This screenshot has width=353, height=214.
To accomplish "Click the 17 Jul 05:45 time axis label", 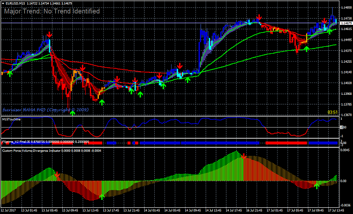I will point(295,211).
